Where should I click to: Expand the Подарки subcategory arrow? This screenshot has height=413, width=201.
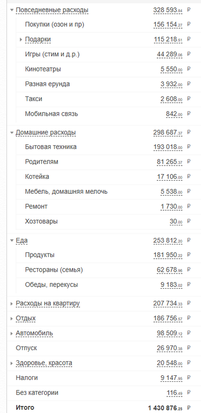point(21,40)
